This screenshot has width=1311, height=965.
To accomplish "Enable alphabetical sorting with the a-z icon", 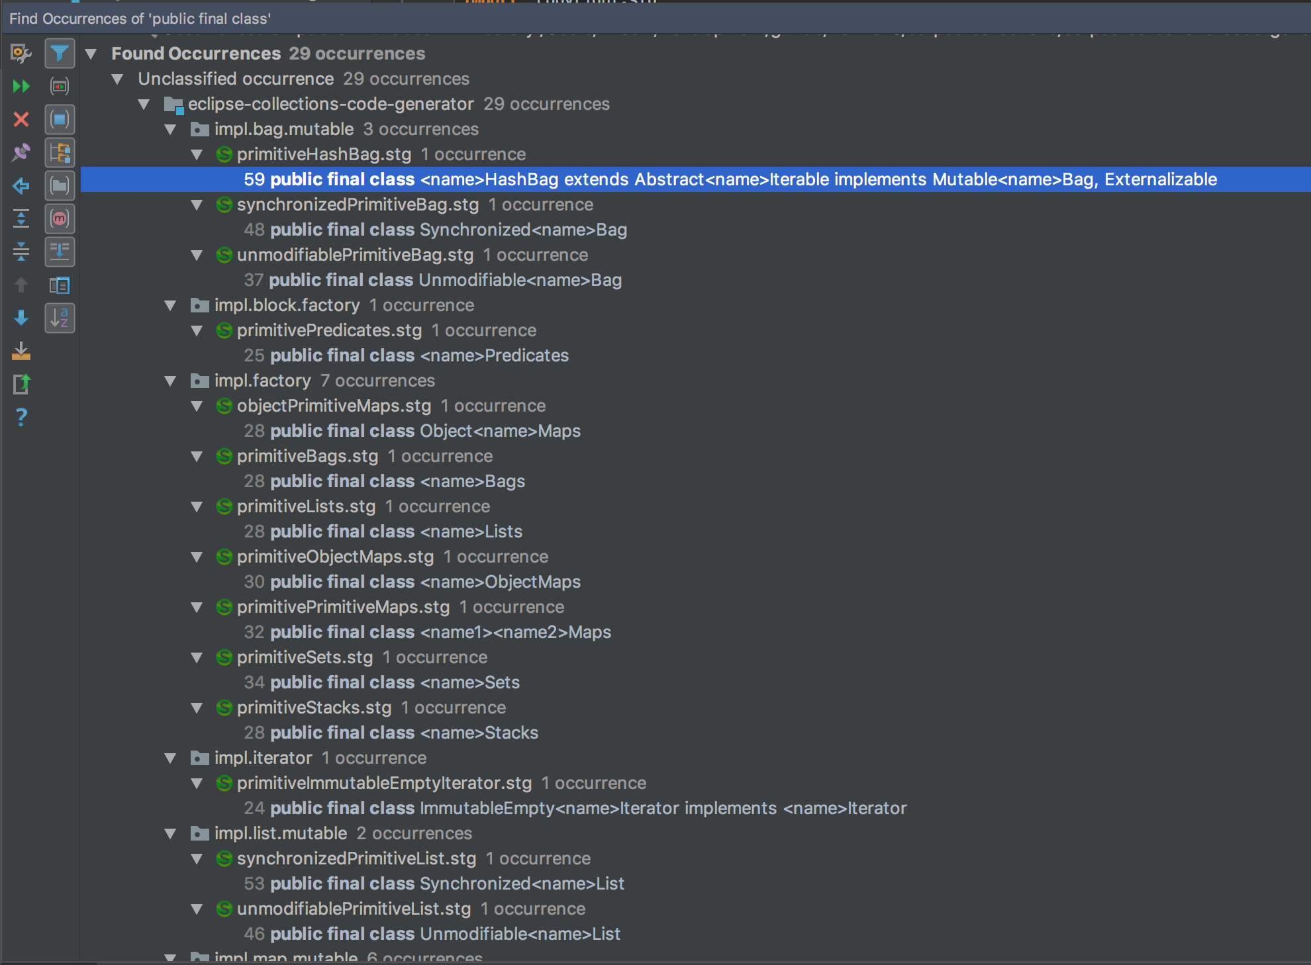I will click(x=60, y=318).
